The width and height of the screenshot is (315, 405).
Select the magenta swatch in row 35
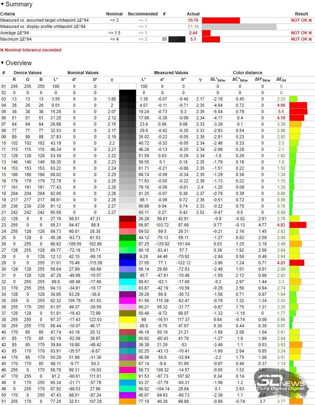(x=127, y=300)
